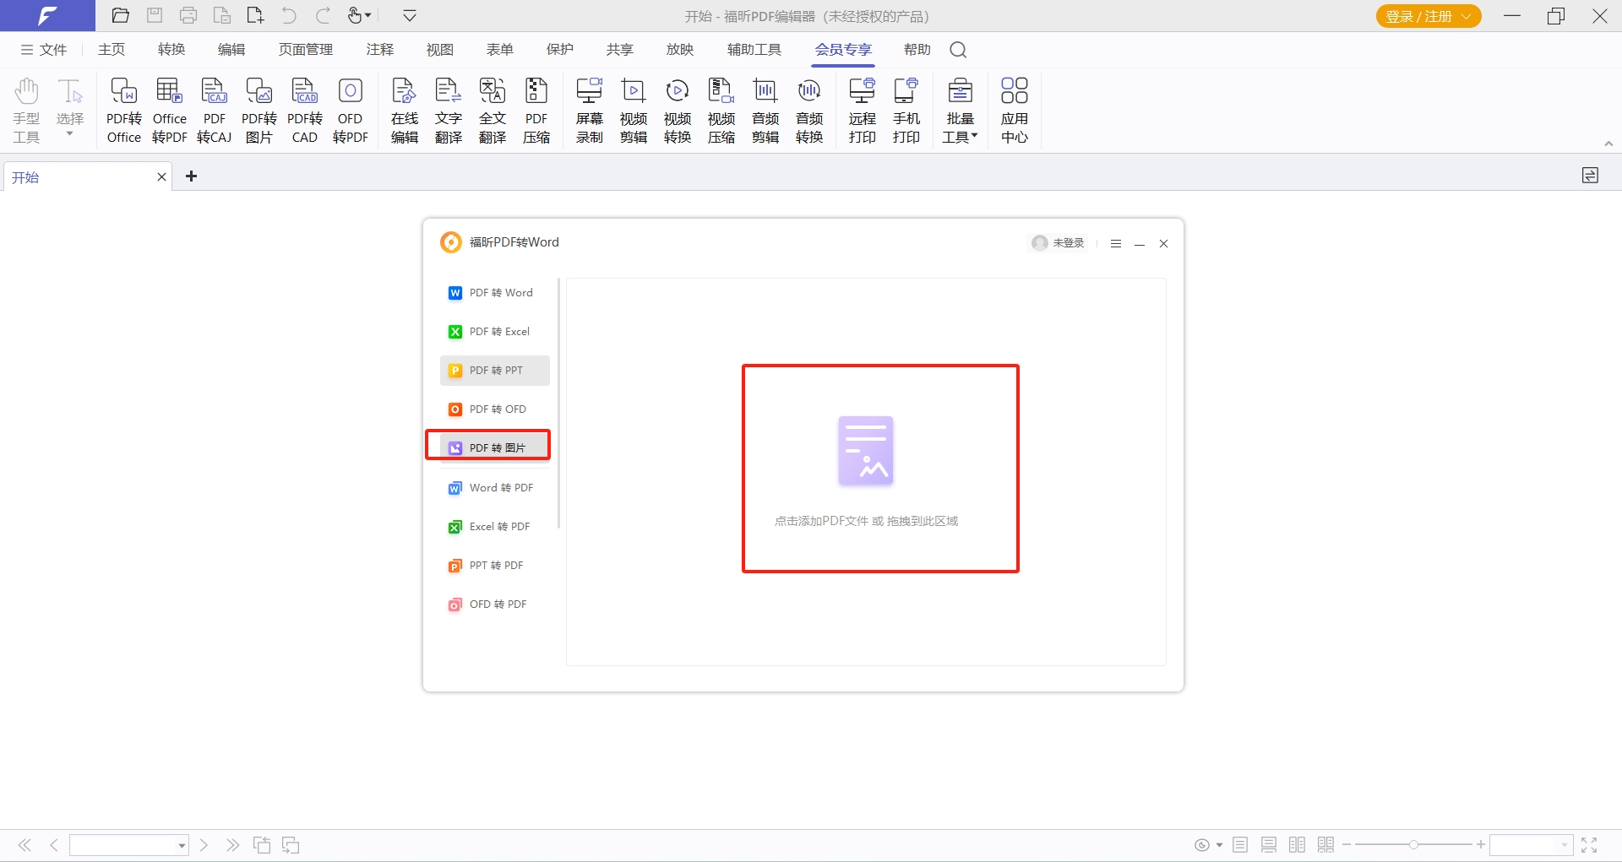Open the PDF转图片 ribbon tool
Viewport: 1622px width, 862px height.
click(x=259, y=110)
